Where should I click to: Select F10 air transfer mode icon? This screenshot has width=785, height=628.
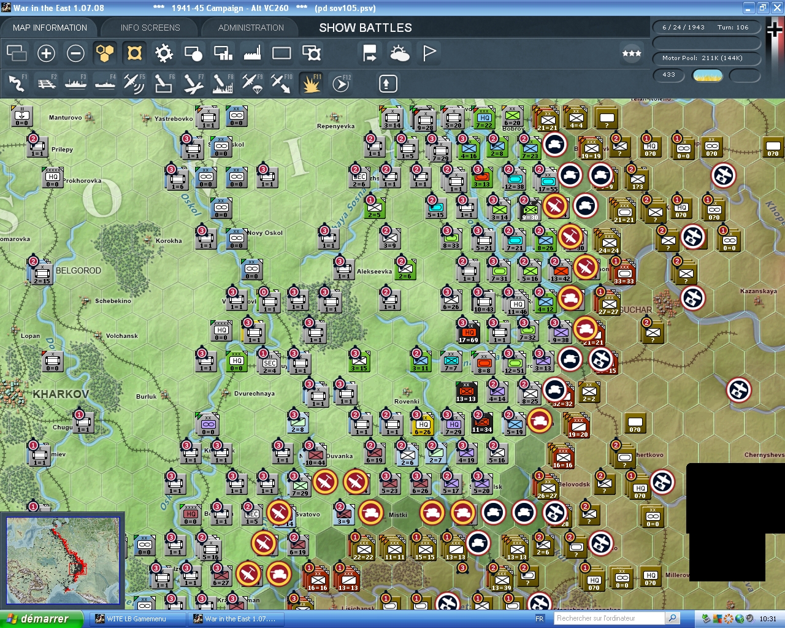coord(281,83)
